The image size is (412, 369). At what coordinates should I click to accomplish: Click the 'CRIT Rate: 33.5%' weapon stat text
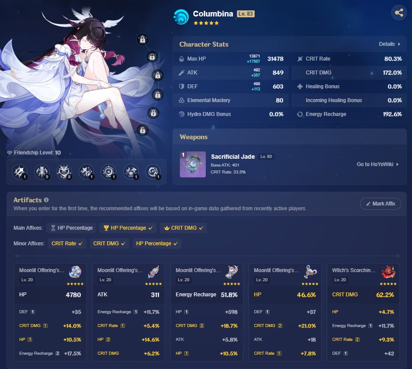(x=228, y=172)
